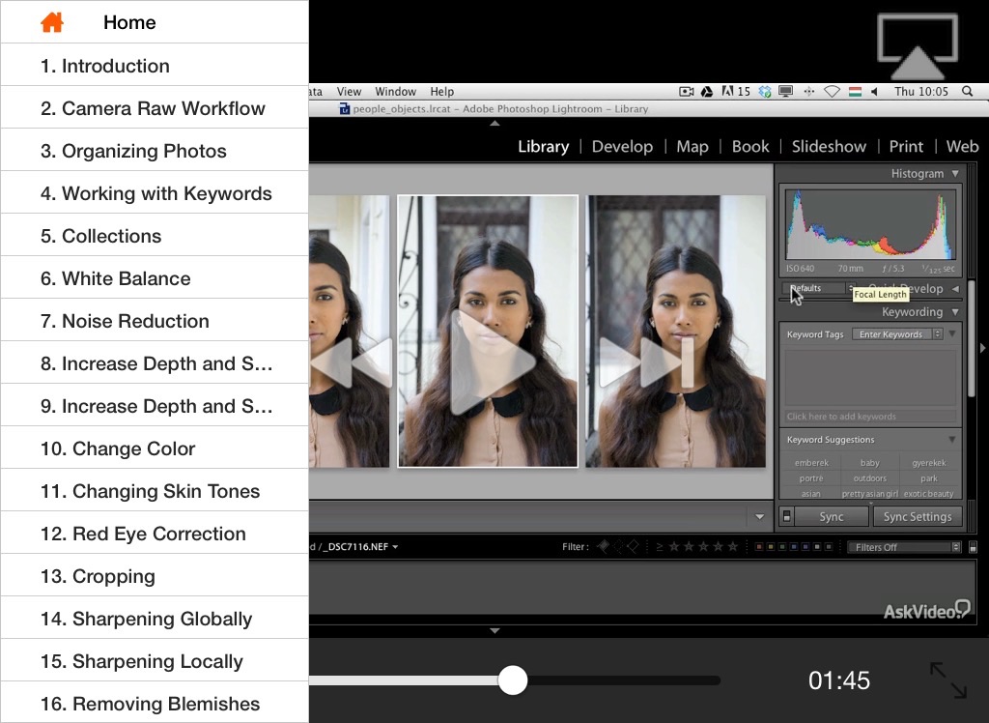Click the keyword tags input field
Viewport: 989px width, 723px height.
click(870, 377)
